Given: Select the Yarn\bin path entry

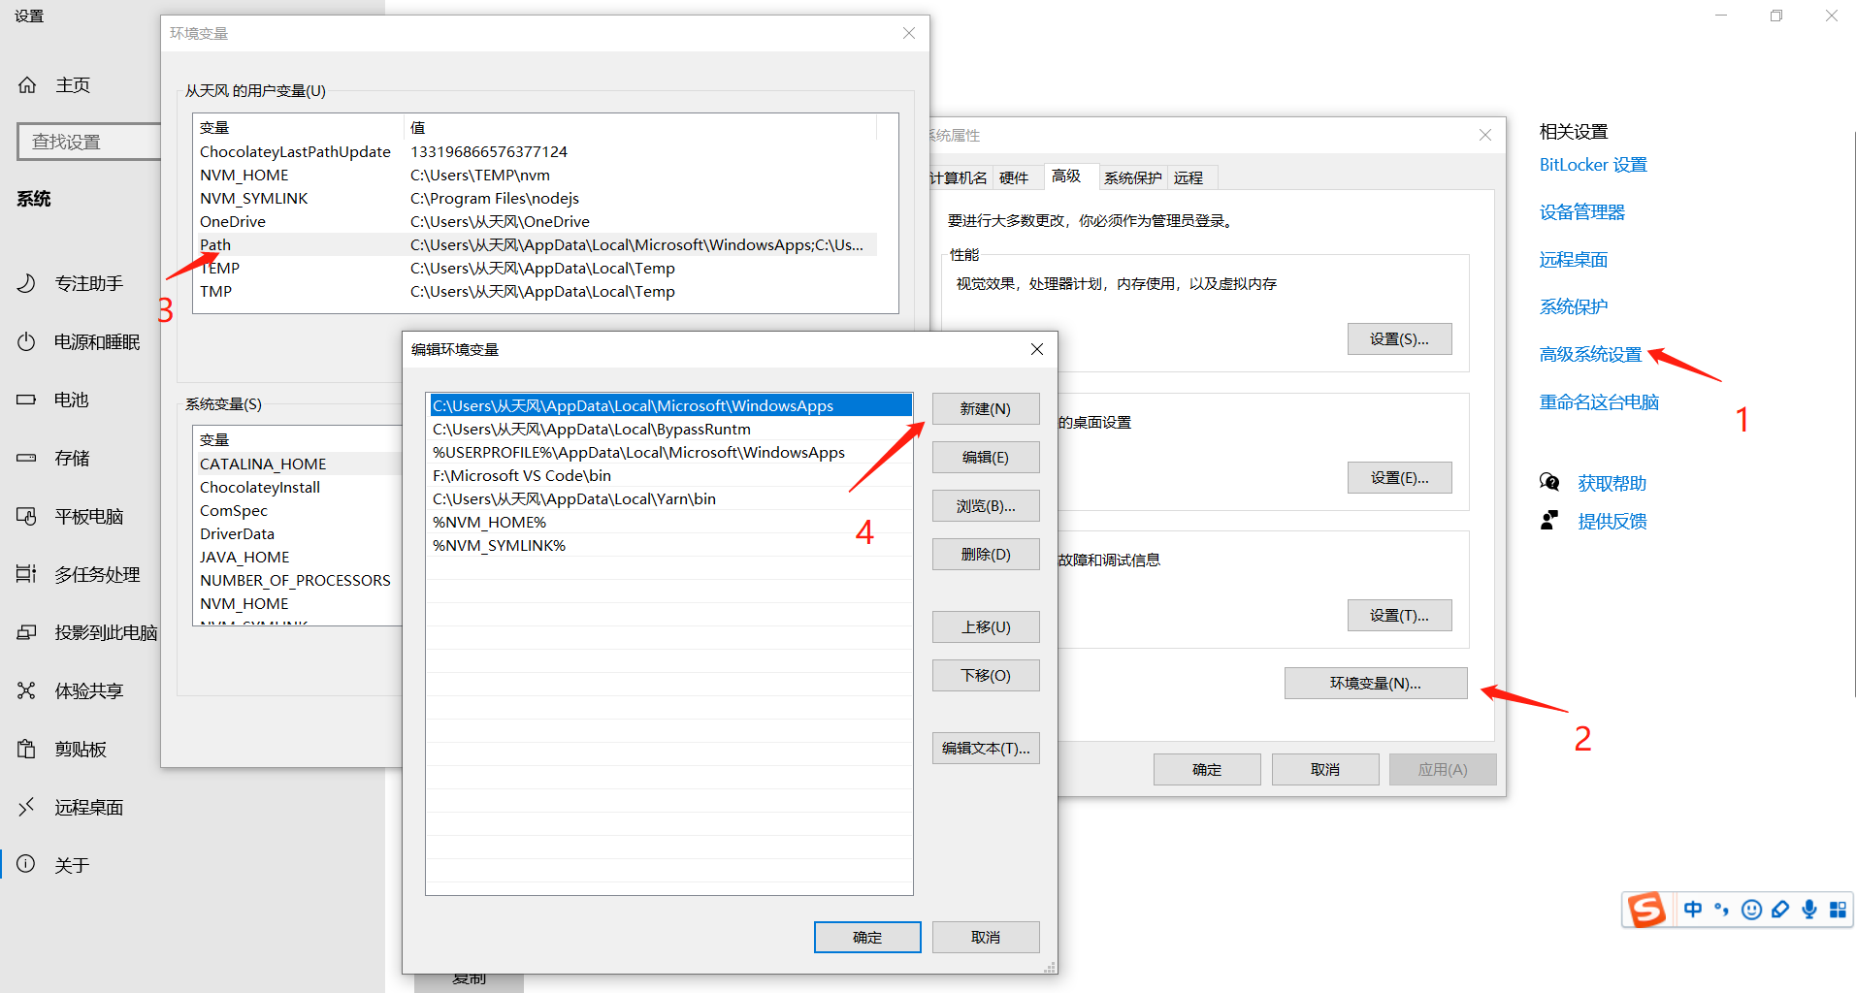Looking at the screenshot, I should click(x=670, y=499).
